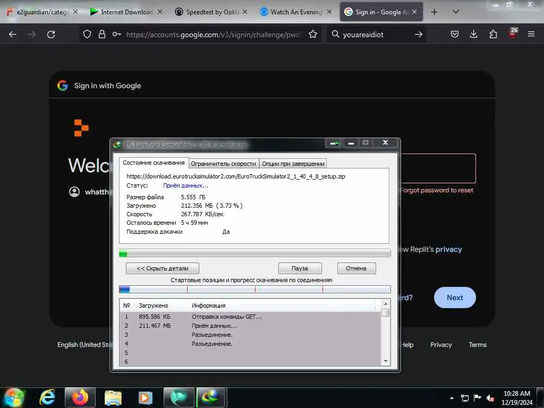544x408 pixels.
Task: Open the saved password key icon
Action: 116,34
